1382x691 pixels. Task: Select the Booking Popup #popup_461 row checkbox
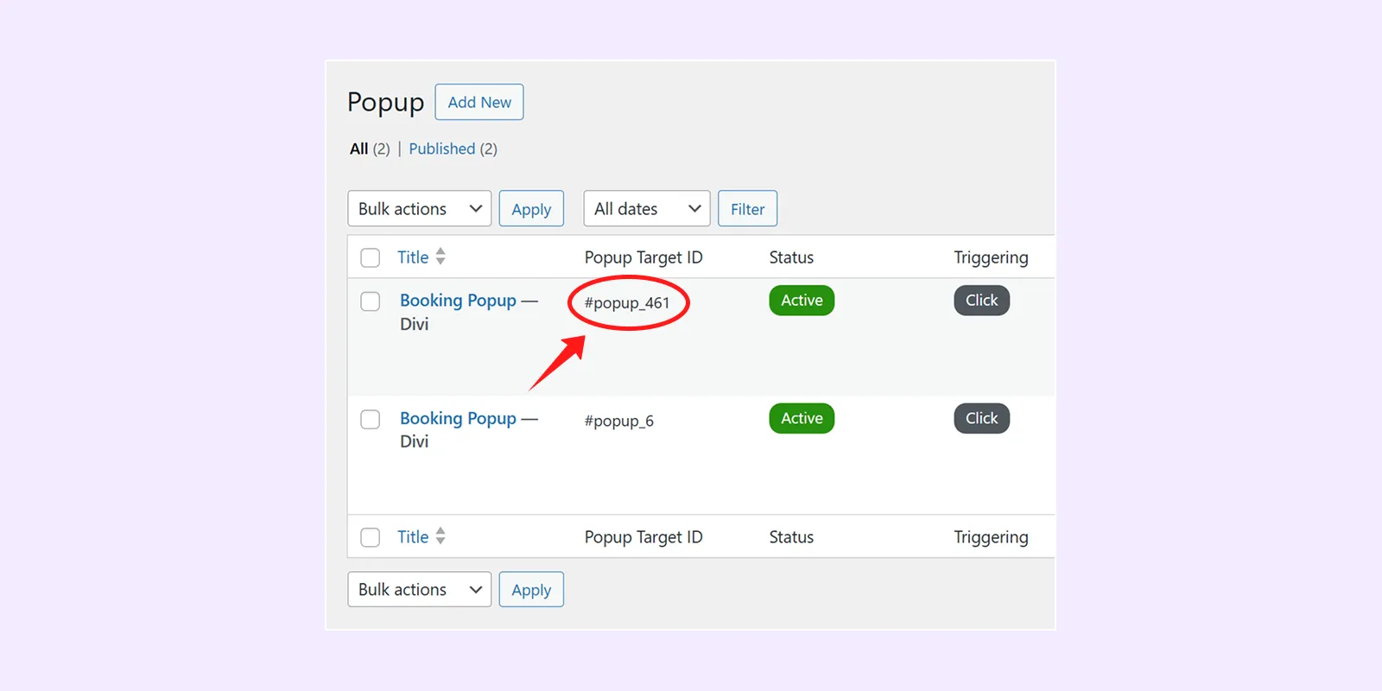point(371,301)
